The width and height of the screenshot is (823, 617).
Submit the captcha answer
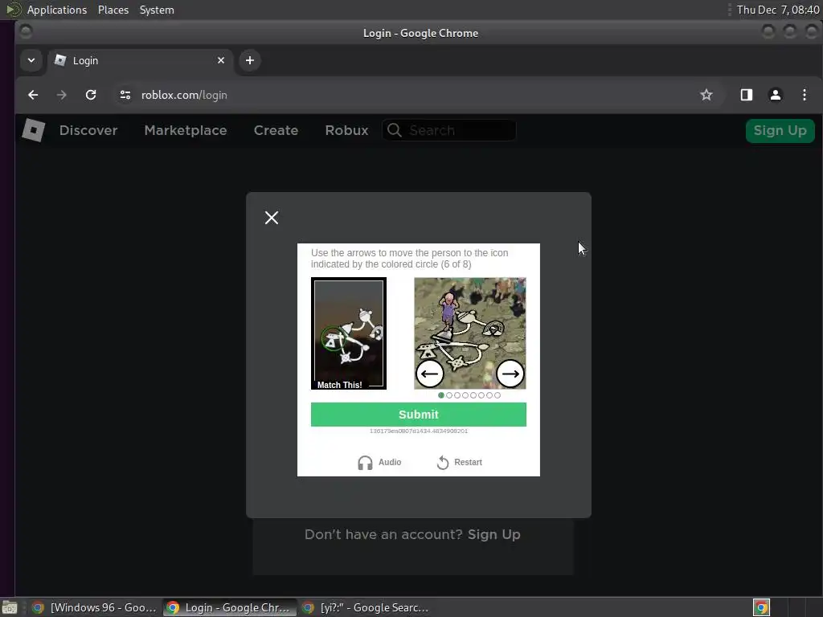418,415
